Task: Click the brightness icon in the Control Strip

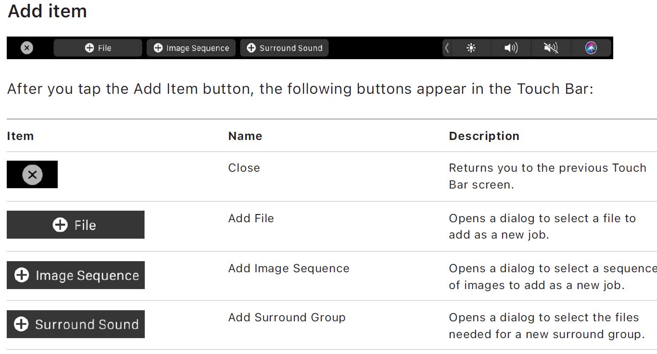Action: [471, 48]
